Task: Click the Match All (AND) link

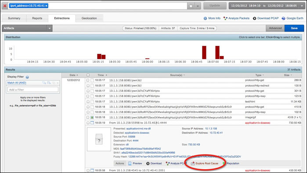Action: pos(17,83)
